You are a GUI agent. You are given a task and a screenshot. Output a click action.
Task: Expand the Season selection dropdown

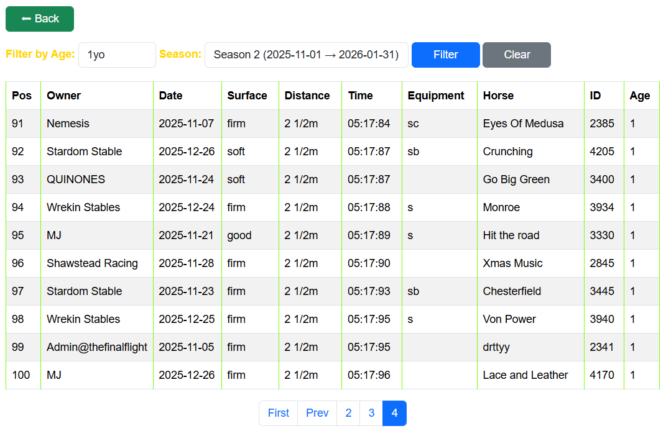pos(306,55)
